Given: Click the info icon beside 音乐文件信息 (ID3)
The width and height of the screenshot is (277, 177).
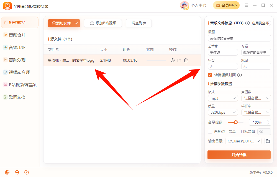Looking at the screenshot, I should point(247,23).
